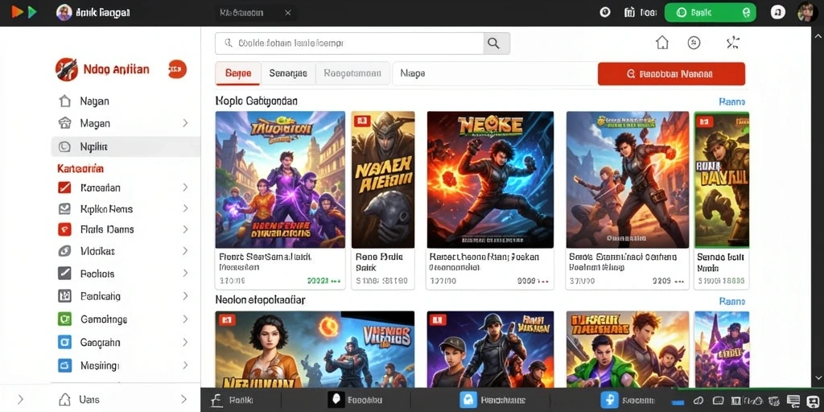Go home via the house icon in toolbar

pyautogui.click(x=662, y=43)
